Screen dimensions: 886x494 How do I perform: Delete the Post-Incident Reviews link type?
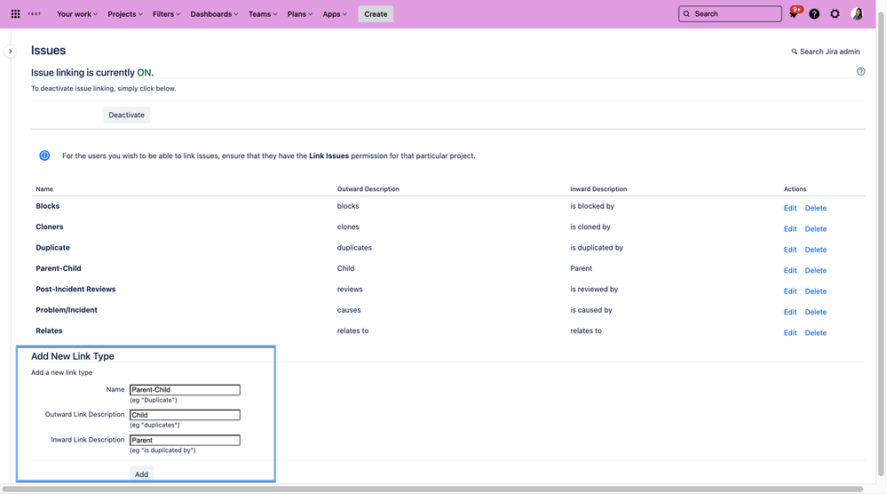coord(815,291)
